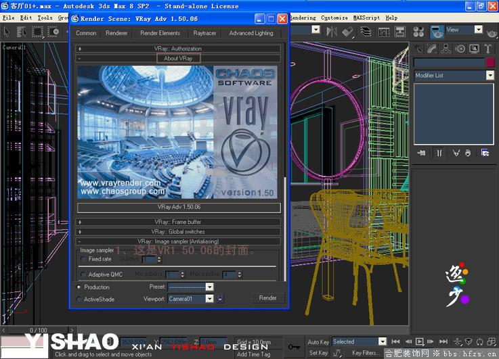Open Configure Modifier Sets icon

[x=485, y=153]
